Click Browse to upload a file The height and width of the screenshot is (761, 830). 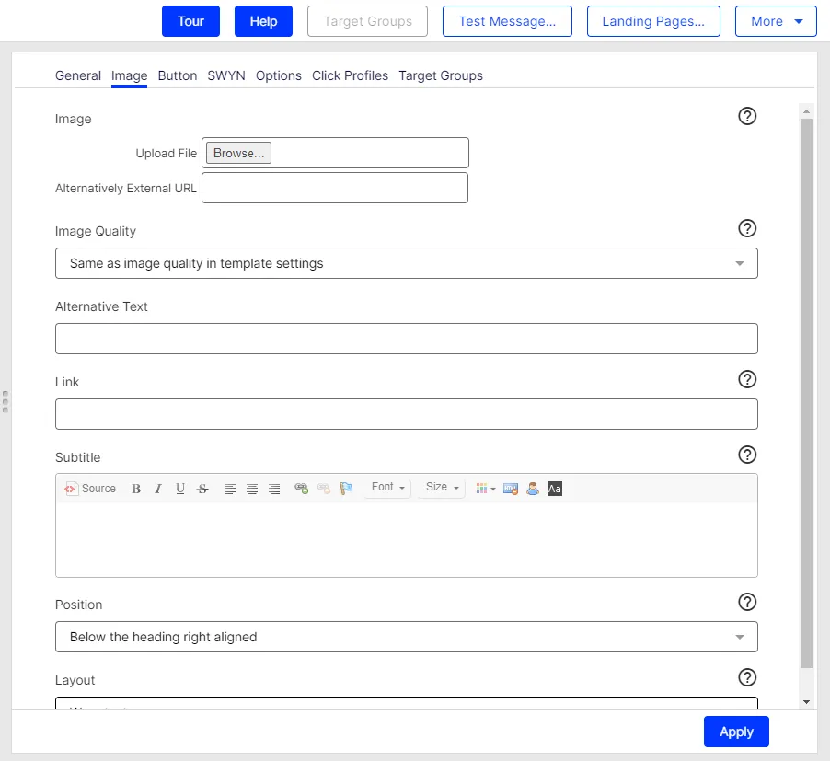tap(238, 153)
